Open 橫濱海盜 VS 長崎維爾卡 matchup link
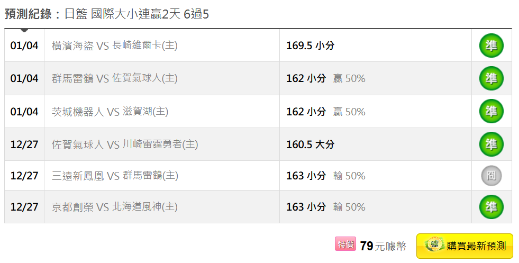This screenshot has height=263, width=519. point(114,46)
